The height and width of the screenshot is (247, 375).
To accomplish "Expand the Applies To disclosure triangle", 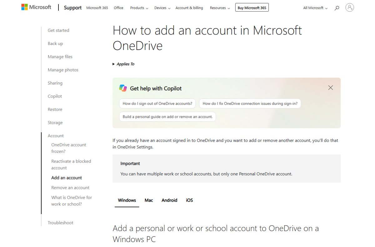I will 114,64.
